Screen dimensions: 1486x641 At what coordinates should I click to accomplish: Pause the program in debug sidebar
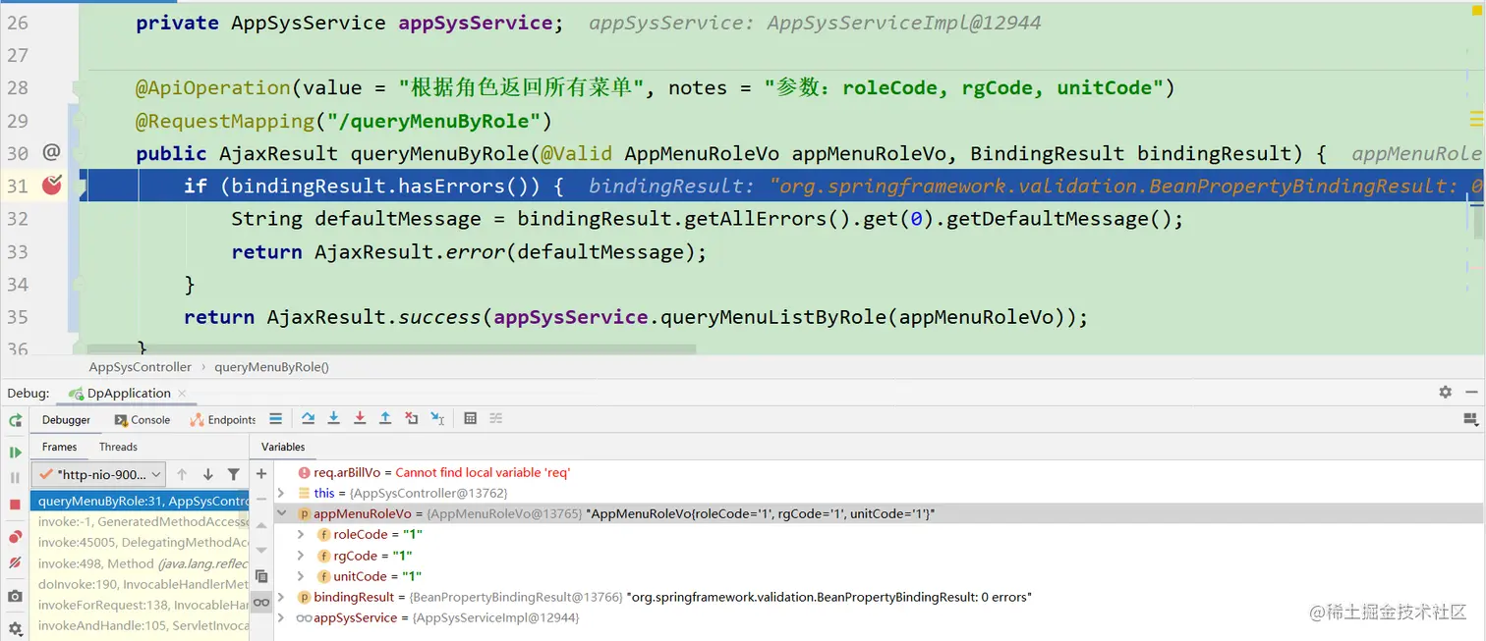coord(15,478)
